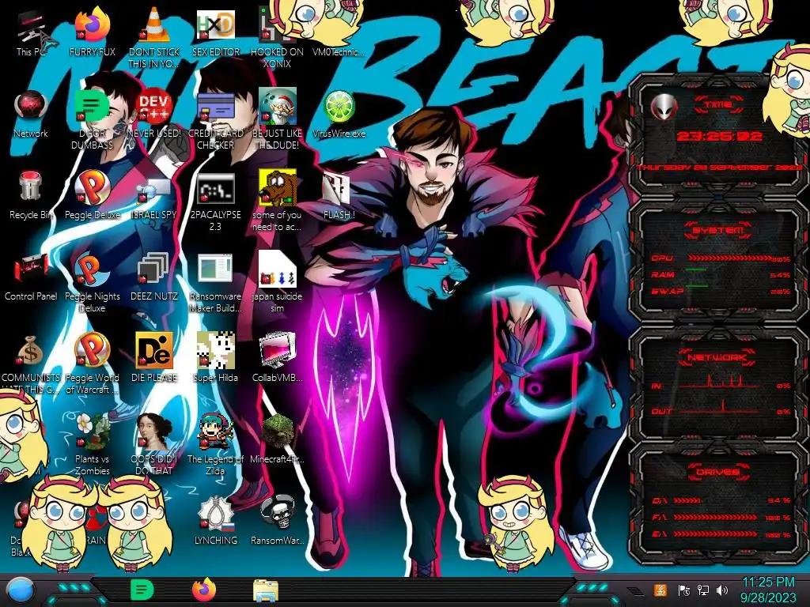Open the COMMUNISTS HATE THIS G... money bag icon
The image size is (810, 607).
pos(31,364)
